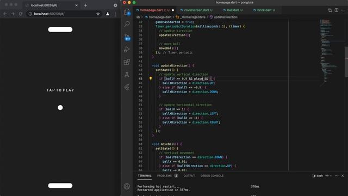Open the Testing flask view

point(127,75)
